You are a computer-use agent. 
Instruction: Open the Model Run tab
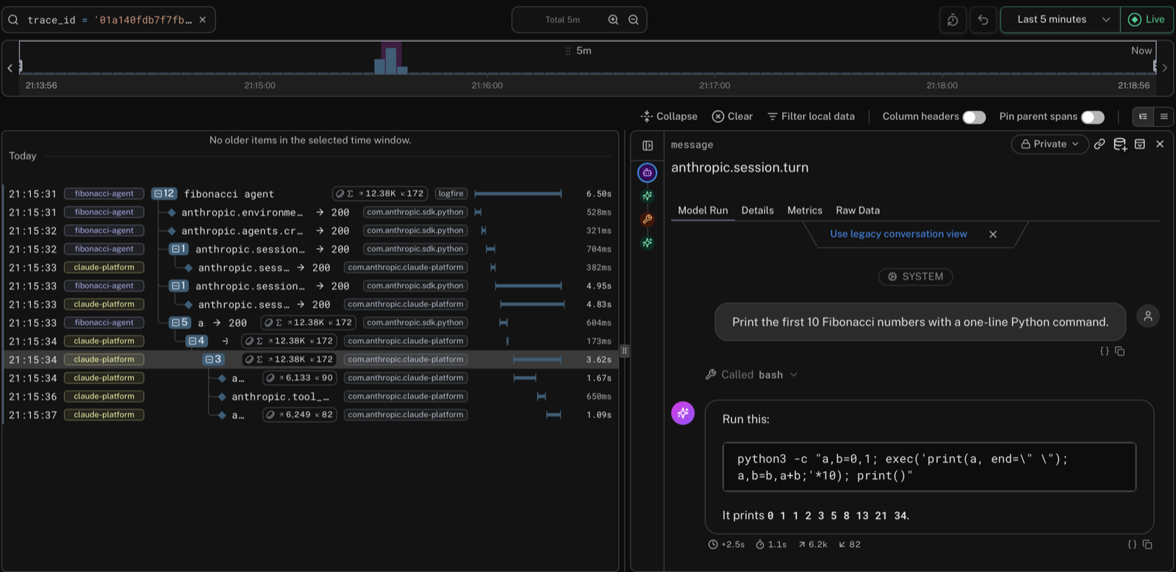point(703,210)
